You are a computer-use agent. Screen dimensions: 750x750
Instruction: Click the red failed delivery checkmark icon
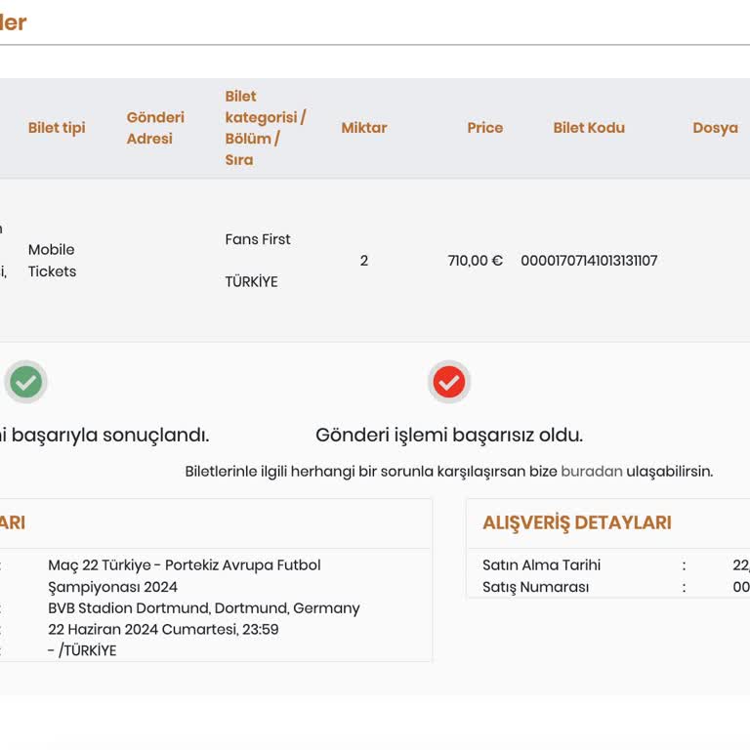[449, 382]
